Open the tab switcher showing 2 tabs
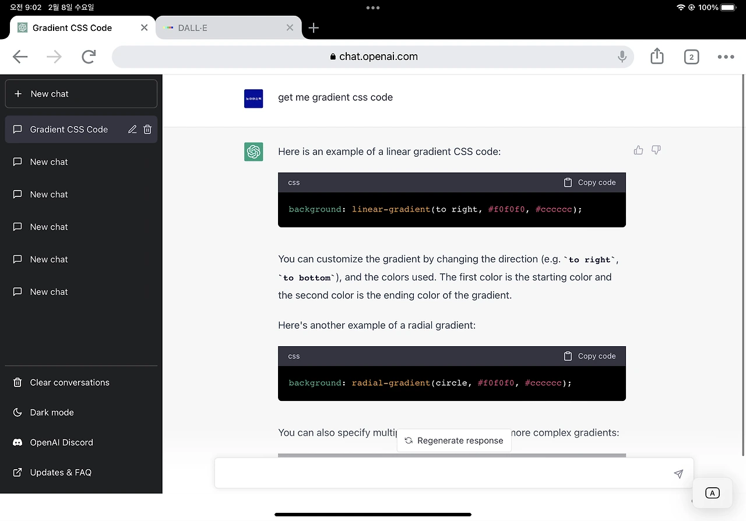The height and width of the screenshot is (521, 746). click(691, 57)
